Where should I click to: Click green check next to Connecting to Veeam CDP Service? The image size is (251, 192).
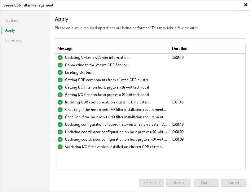[60, 65]
